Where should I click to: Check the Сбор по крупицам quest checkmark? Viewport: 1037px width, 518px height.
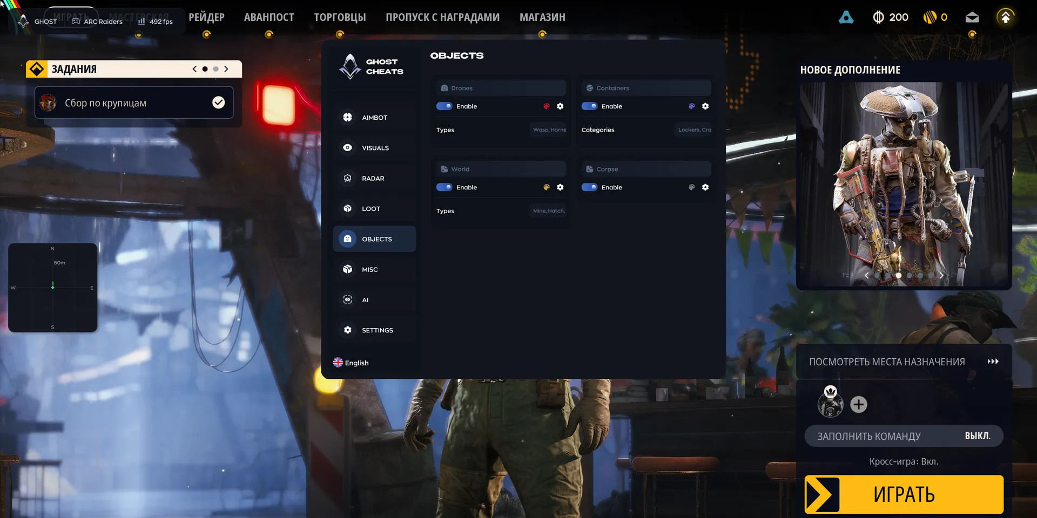(219, 103)
